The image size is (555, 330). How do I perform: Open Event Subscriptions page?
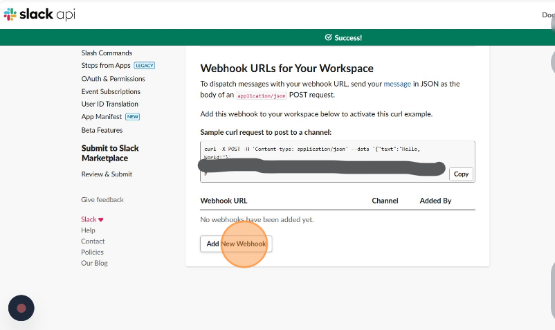111,91
